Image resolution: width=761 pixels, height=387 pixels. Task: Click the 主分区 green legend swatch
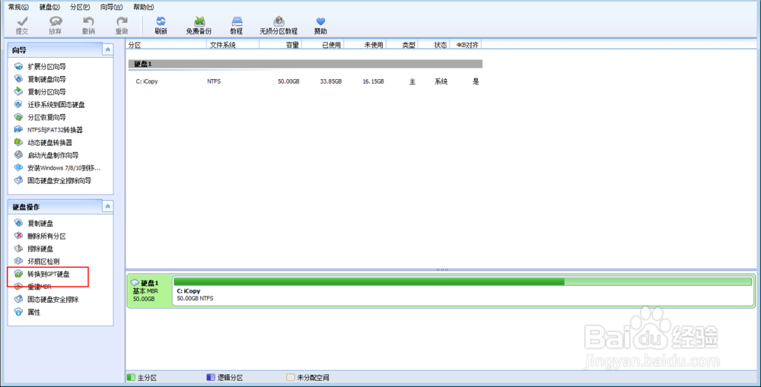[x=130, y=377]
